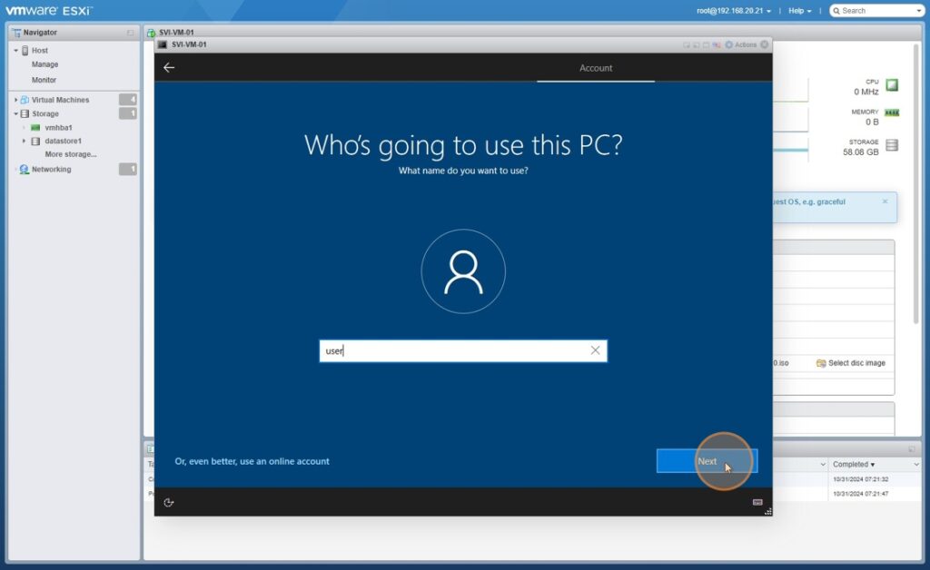Open Ease of Access in Windows setup
Viewport: 930px width, 570px height.
[168, 503]
